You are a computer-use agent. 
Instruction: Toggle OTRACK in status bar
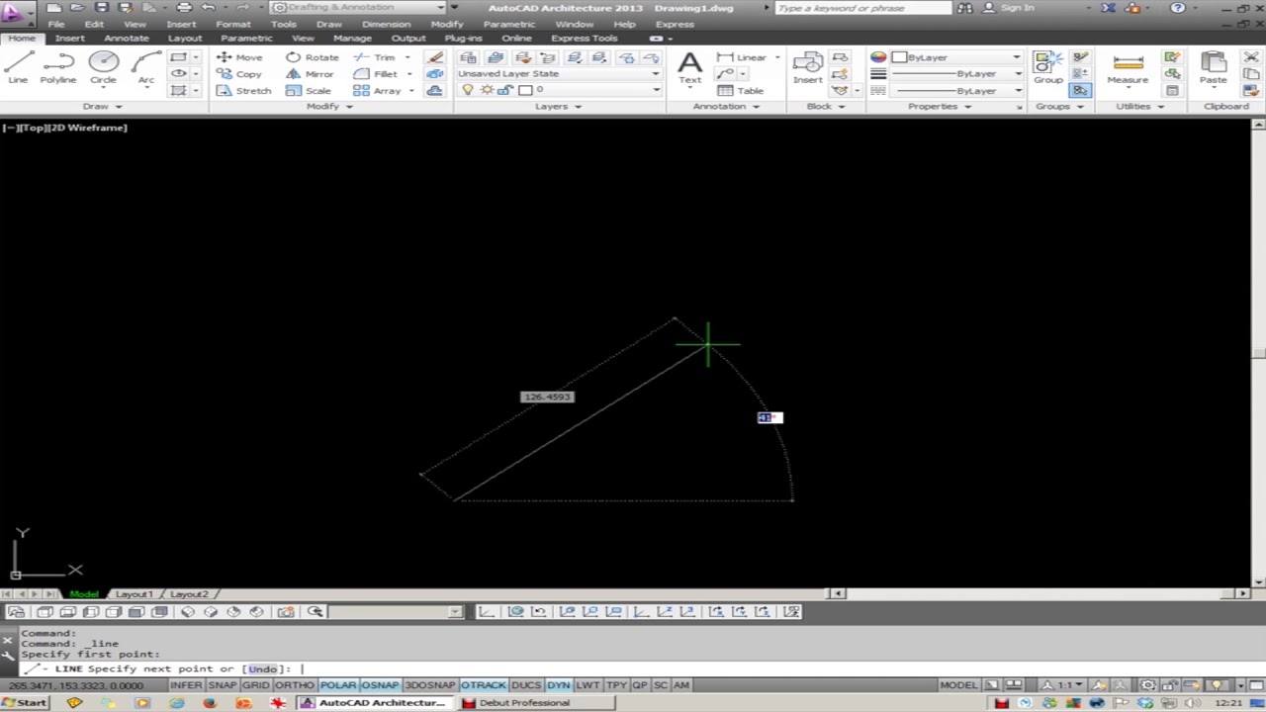tap(483, 684)
